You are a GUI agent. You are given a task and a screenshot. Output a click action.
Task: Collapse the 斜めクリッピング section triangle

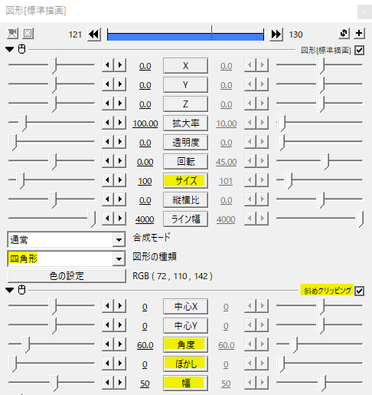click(x=10, y=290)
